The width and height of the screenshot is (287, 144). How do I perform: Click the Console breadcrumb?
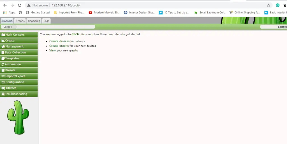click(x=8, y=27)
